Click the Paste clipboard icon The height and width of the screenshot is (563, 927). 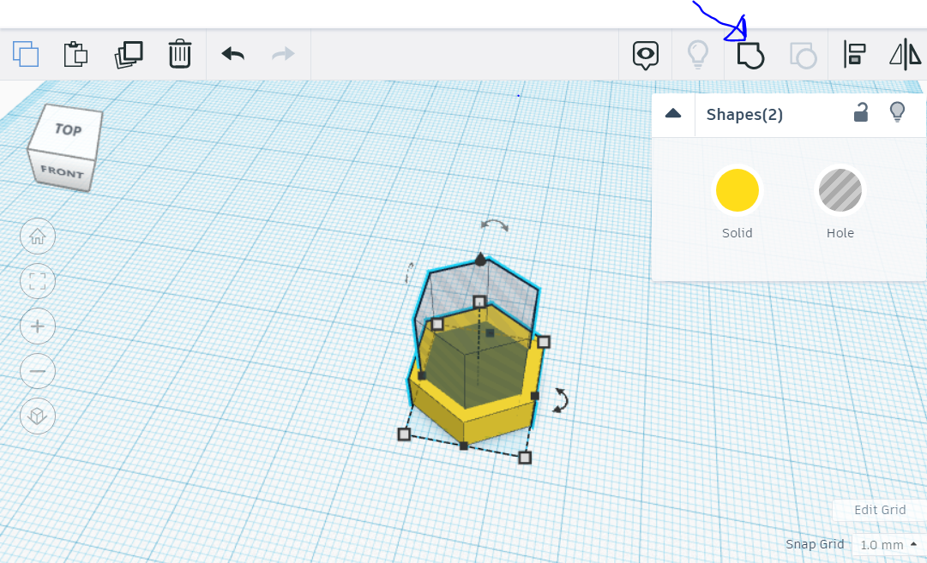[x=75, y=54]
